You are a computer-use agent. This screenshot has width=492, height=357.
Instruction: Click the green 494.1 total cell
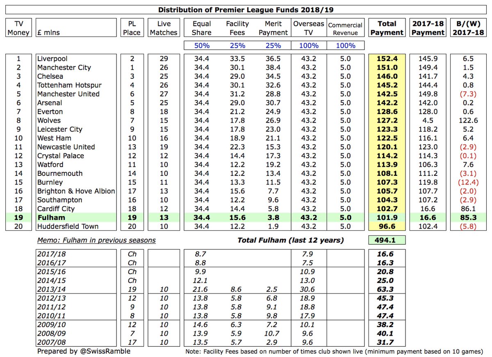[x=387, y=240]
